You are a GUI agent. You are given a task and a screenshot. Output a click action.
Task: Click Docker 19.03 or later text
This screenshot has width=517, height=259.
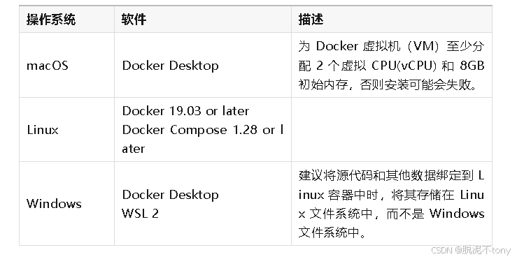[185, 111]
